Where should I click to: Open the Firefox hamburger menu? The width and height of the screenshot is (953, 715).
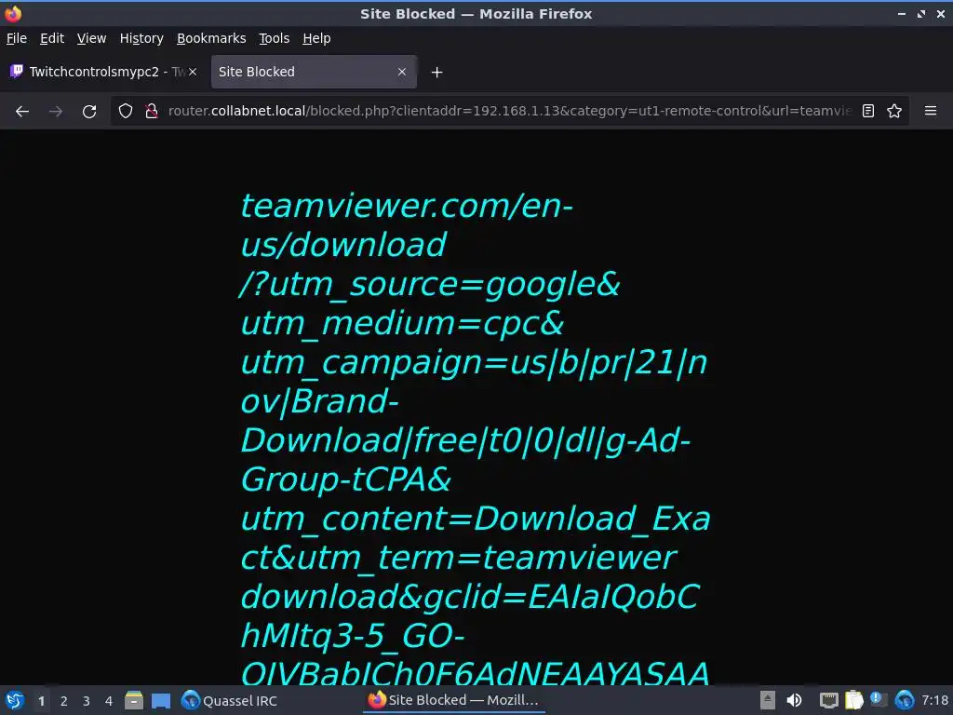pyautogui.click(x=930, y=111)
